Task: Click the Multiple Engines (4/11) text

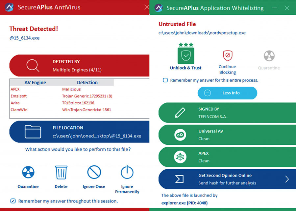Action: (77, 70)
